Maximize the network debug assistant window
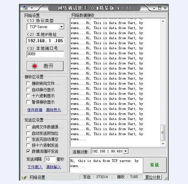This screenshot has width=188, height=184. 160,8
